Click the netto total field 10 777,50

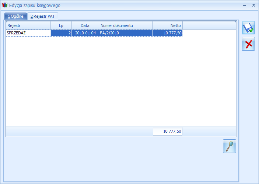click(168, 131)
